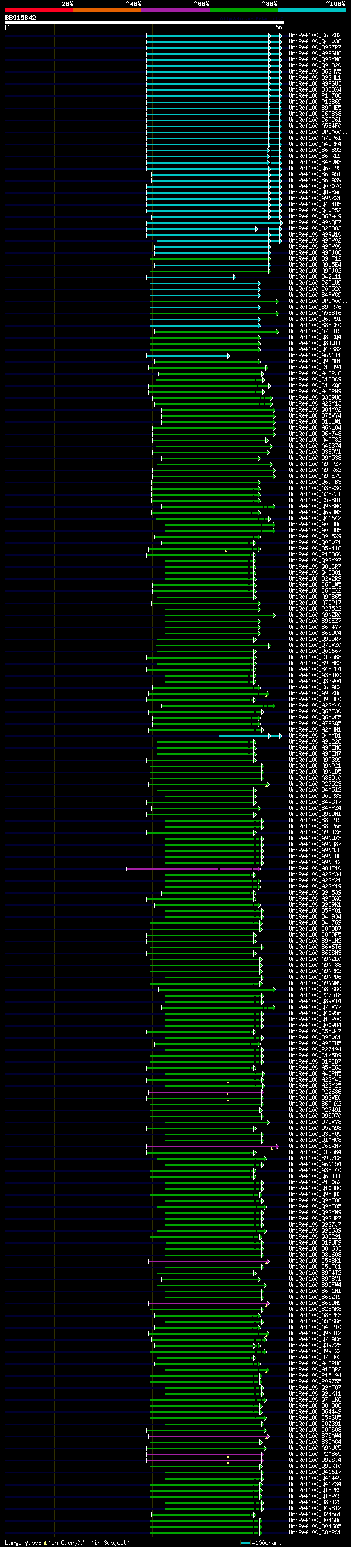Select hit UniRef100_A8JF10
351x1547 pixels.
[315, 868]
